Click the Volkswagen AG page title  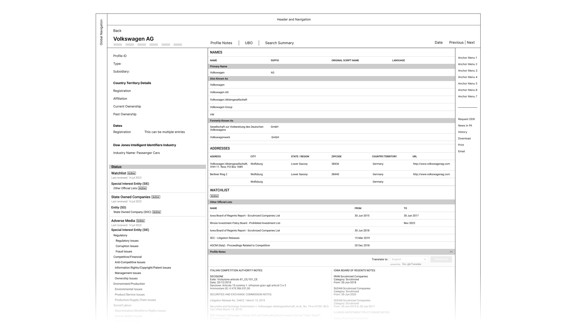[133, 39]
